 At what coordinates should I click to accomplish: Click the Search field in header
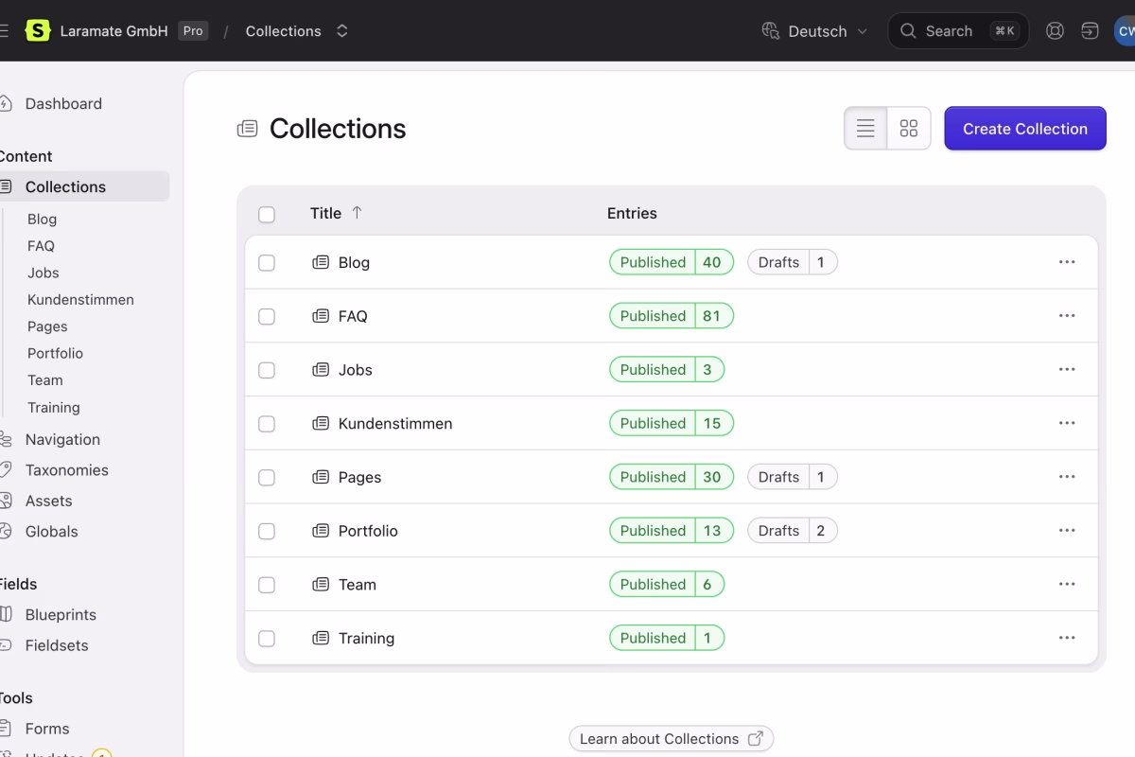(x=958, y=31)
